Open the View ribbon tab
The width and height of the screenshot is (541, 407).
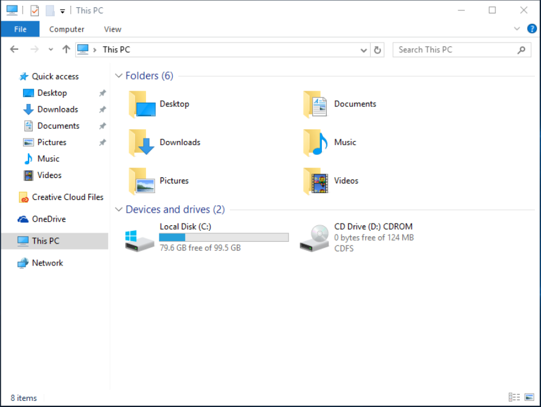(x=113, y=29)
